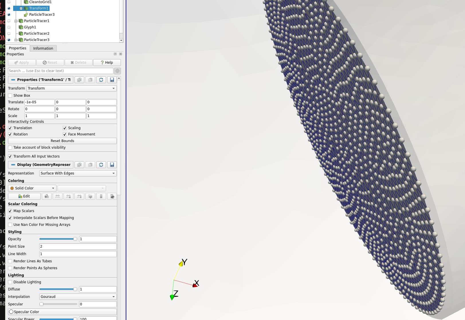Click the Opacity slider
This screenshot has height=320, width=465.
tap(57, 239)
